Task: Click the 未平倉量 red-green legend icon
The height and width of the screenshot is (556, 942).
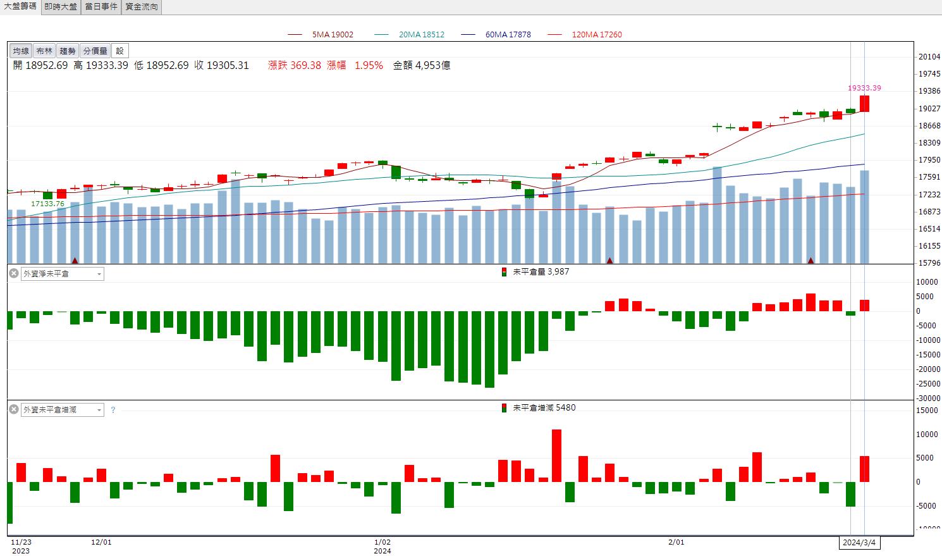Action: click(x=504, y=272)
